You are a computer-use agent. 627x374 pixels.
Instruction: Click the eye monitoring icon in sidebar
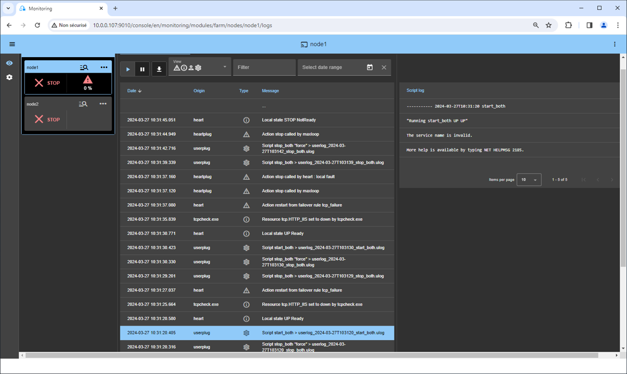point(9,63)
